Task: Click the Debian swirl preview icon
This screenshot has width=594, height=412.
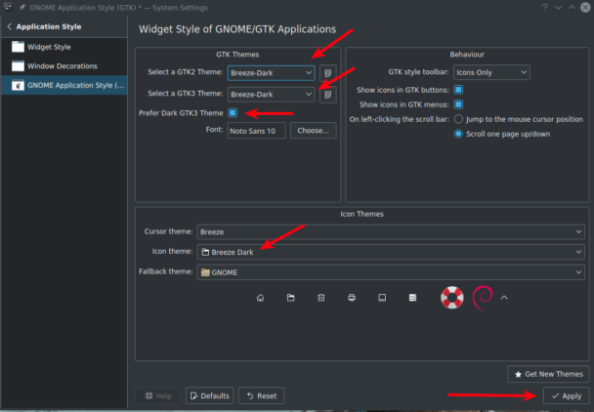Action: 483,298
